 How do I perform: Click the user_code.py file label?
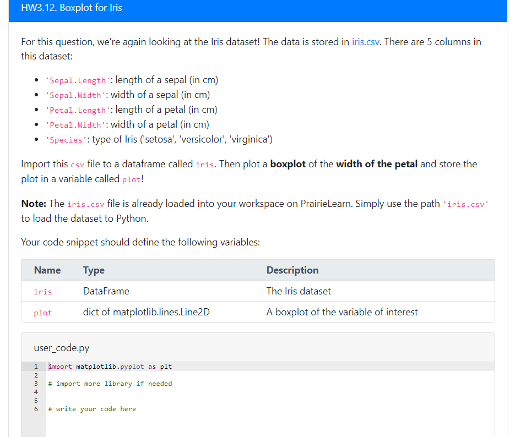pos(62,348)
